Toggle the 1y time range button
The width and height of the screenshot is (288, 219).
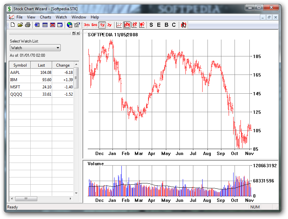[102, 25]
